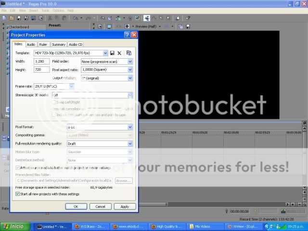
Task: Click the What's This help icon
Action: point(188,18)
